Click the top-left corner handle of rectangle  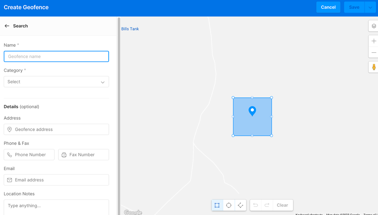(233, 98)
